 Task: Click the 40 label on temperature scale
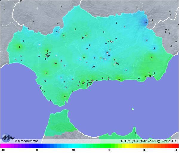coord(177,150)
